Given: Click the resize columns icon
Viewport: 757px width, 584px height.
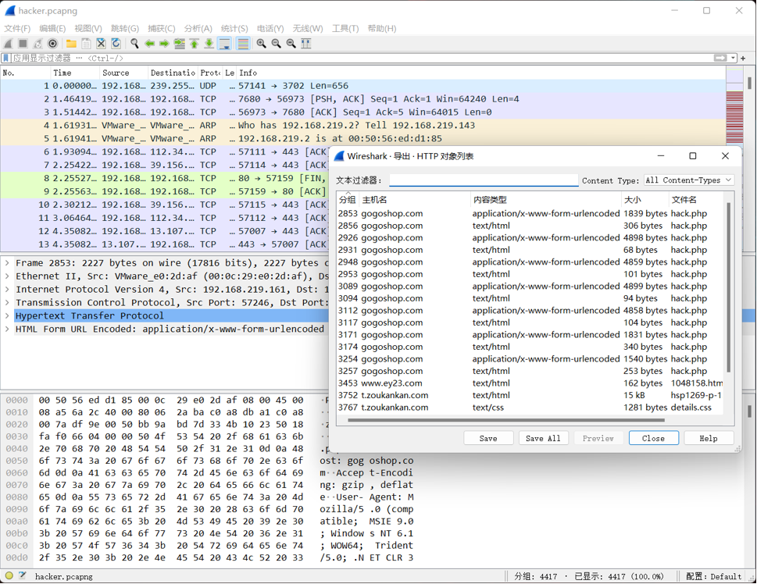Looking at the screenshot, I should click(306, 44).
